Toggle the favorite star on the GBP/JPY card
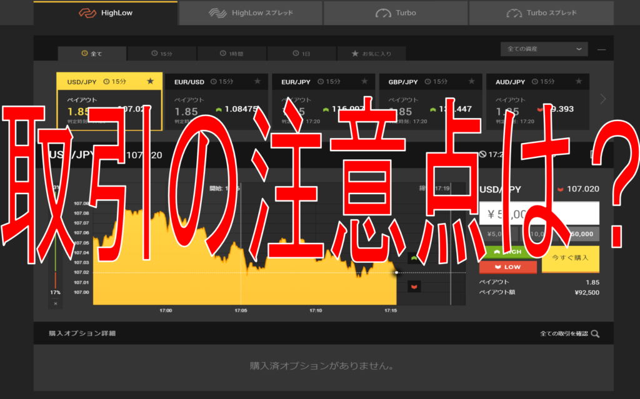The height and width of the screenshot is (399, 640). tap(471, 81)
